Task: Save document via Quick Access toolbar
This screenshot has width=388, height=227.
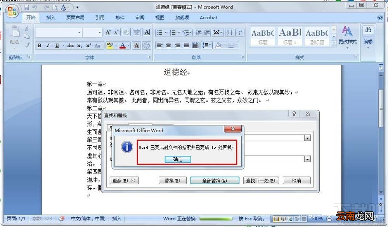Action: [26, 7]
